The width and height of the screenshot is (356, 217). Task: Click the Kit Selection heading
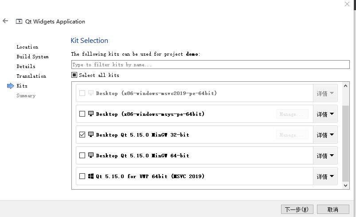89,41
